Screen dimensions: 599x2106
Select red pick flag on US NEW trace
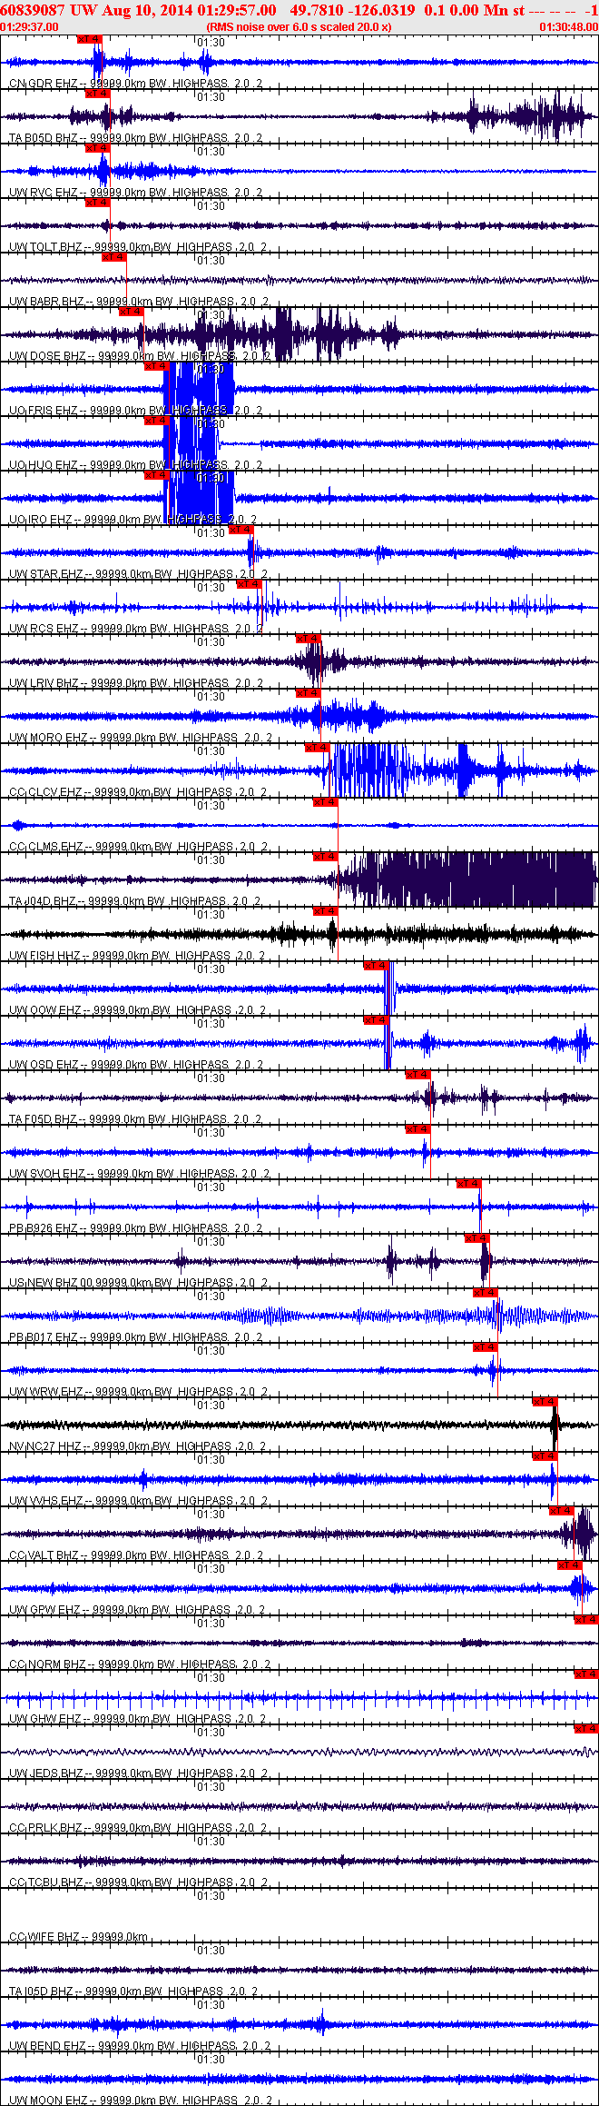pyautogui.click(x=477, y=1238)
